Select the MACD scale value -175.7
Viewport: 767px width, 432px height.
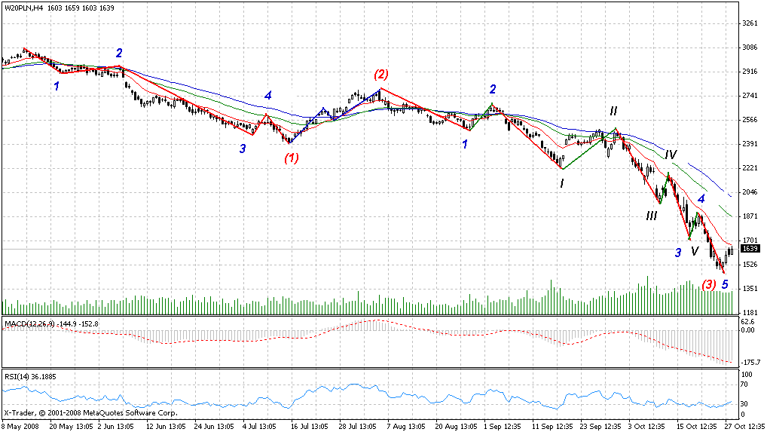coord(751,363)
